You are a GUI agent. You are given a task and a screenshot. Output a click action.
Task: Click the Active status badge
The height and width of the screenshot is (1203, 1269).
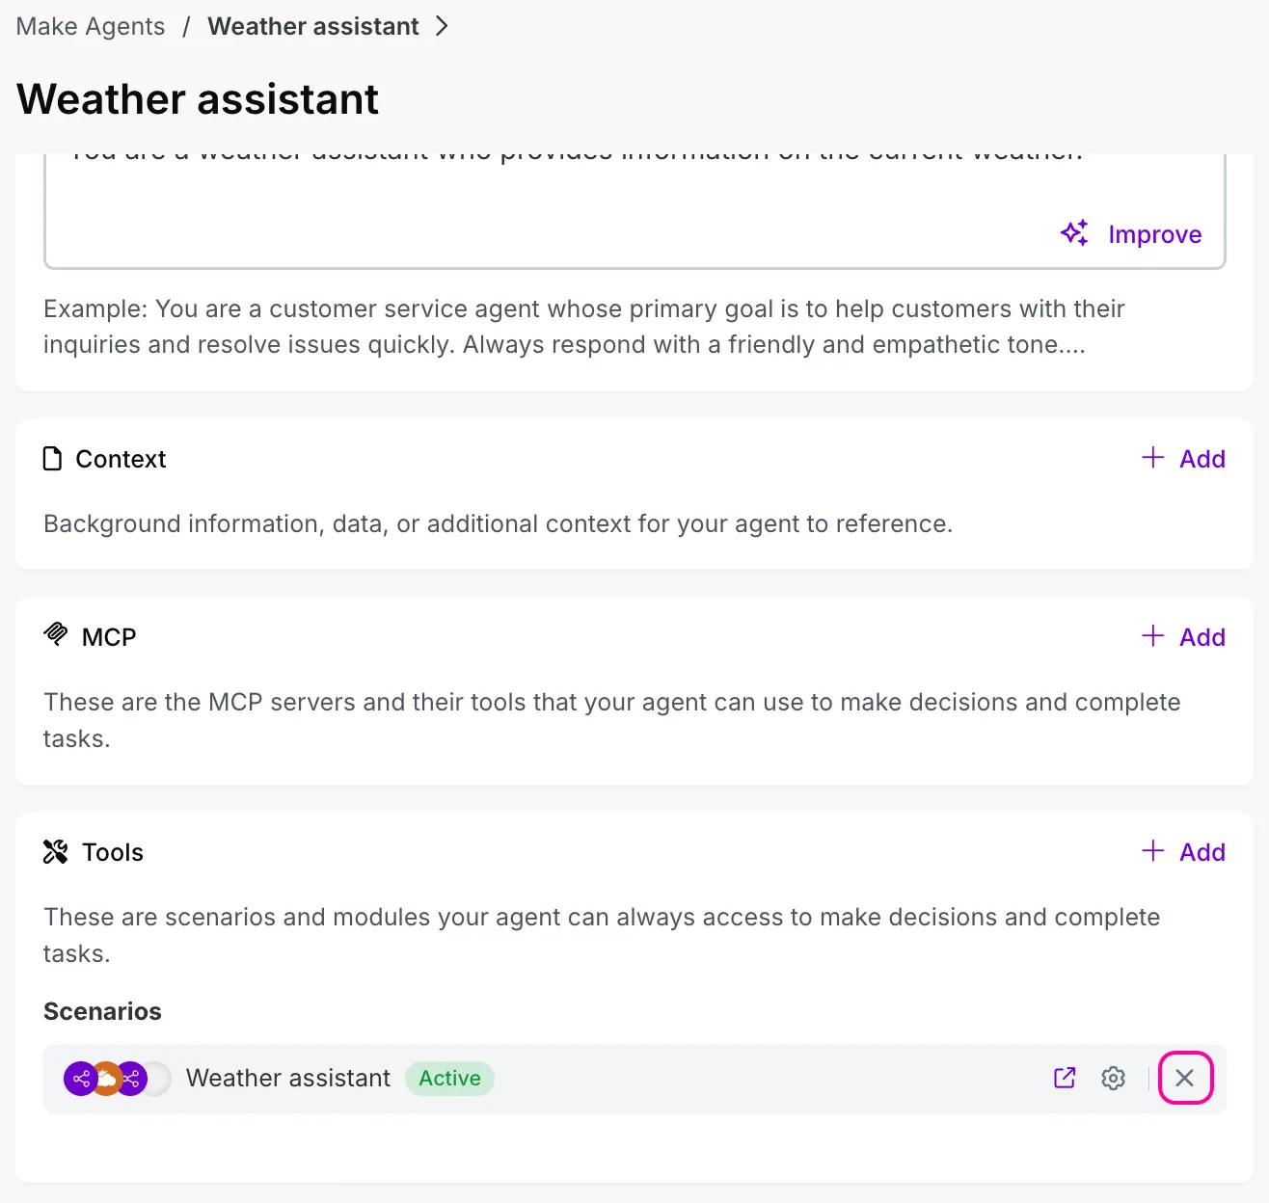[449, 1078]
